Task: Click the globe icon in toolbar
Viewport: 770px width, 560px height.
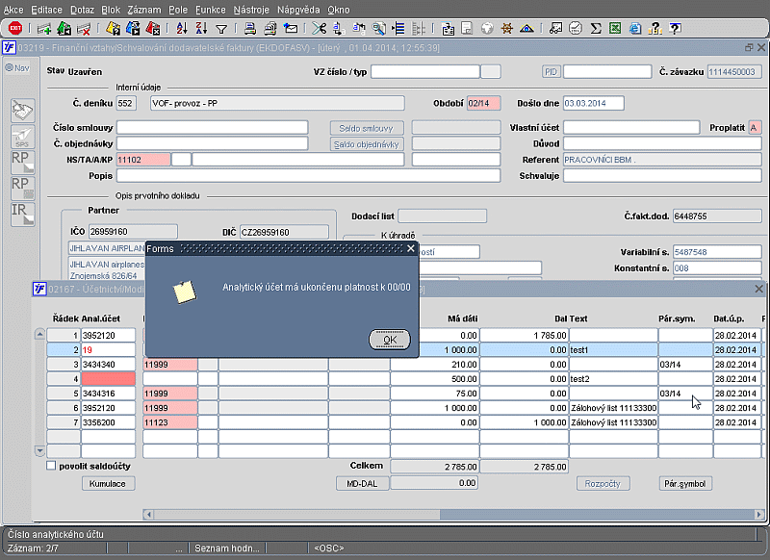Action: (x=487, y=29)
